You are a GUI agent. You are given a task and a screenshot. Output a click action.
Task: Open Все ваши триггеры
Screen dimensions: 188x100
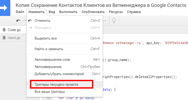[x=64, y=92]
